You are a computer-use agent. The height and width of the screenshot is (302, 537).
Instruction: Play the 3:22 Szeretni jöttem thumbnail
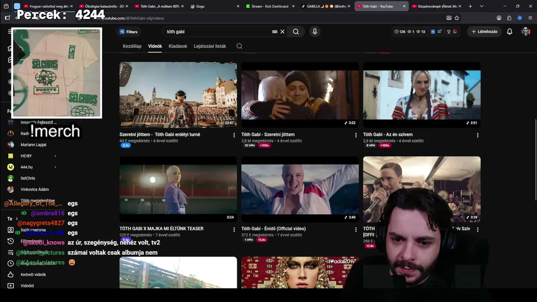tap(300, 95)
